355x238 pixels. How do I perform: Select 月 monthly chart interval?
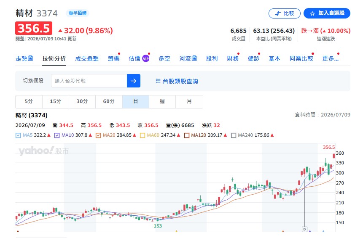[x=189, y=101]
